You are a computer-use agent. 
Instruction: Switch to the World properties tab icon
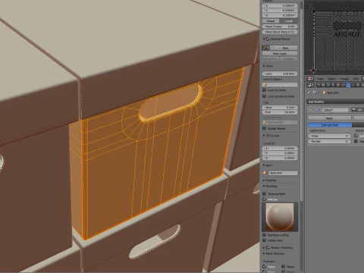point(333,85)
